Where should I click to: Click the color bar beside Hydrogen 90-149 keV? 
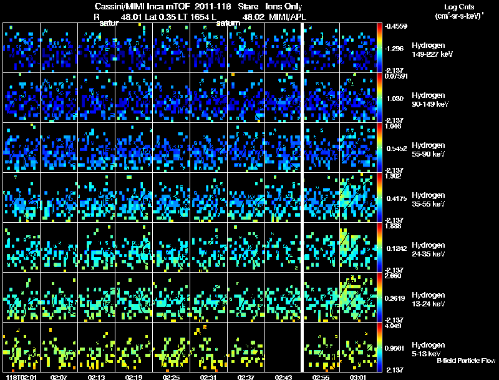(x=379, y=98)
